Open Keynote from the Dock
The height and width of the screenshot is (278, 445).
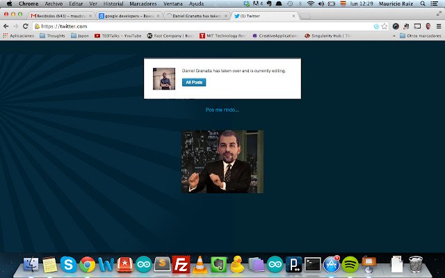(x=369, y=264)
